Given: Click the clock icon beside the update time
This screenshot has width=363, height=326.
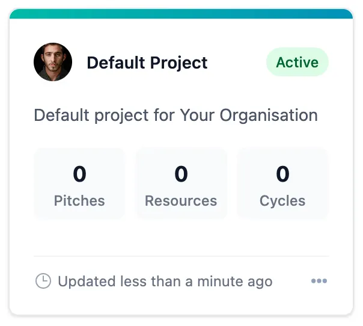Looking at the screenshot, I should click(x=43, y=281).
